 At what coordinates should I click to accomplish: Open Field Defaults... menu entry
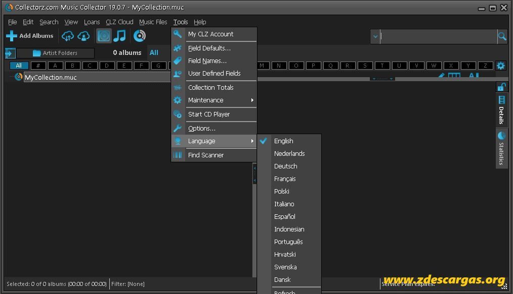214,48
